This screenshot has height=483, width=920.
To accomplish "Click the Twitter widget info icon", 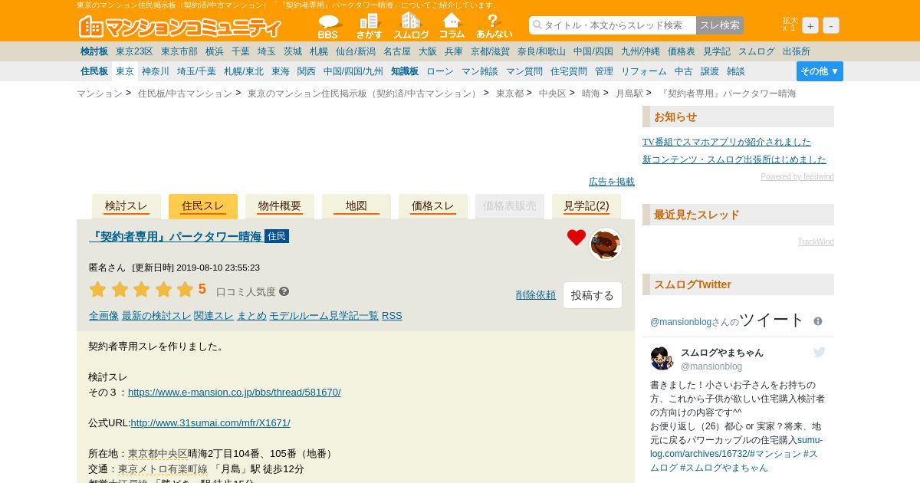I will click(818, 321).
